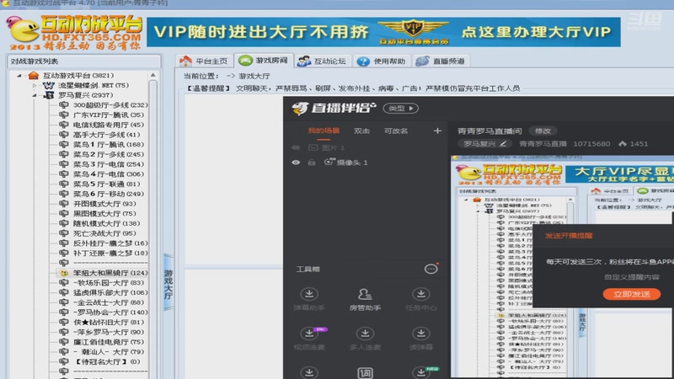Open the 视频连麦 tool
Screen dimensions: 674x379
(308, 339)
